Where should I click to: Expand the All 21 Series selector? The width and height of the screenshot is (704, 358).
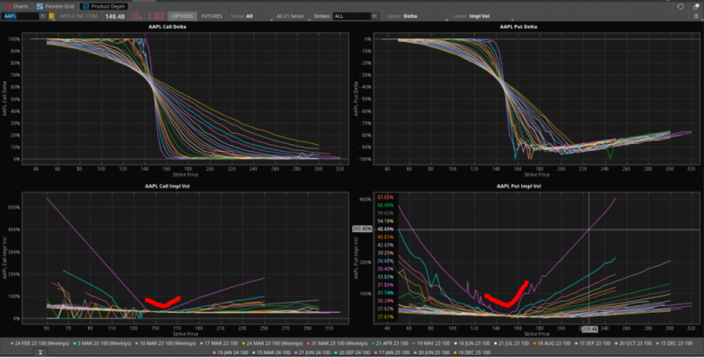tap(292, 16)
